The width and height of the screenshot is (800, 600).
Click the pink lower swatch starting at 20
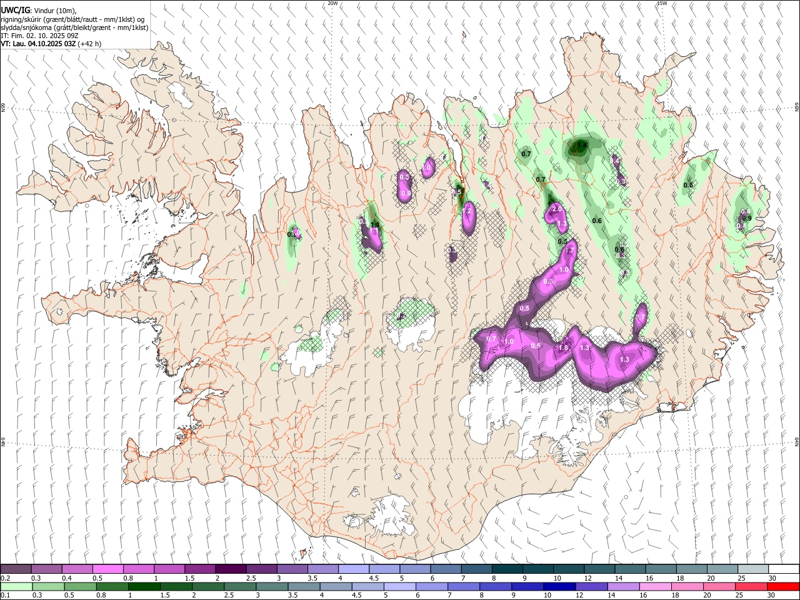coord(719,586)
